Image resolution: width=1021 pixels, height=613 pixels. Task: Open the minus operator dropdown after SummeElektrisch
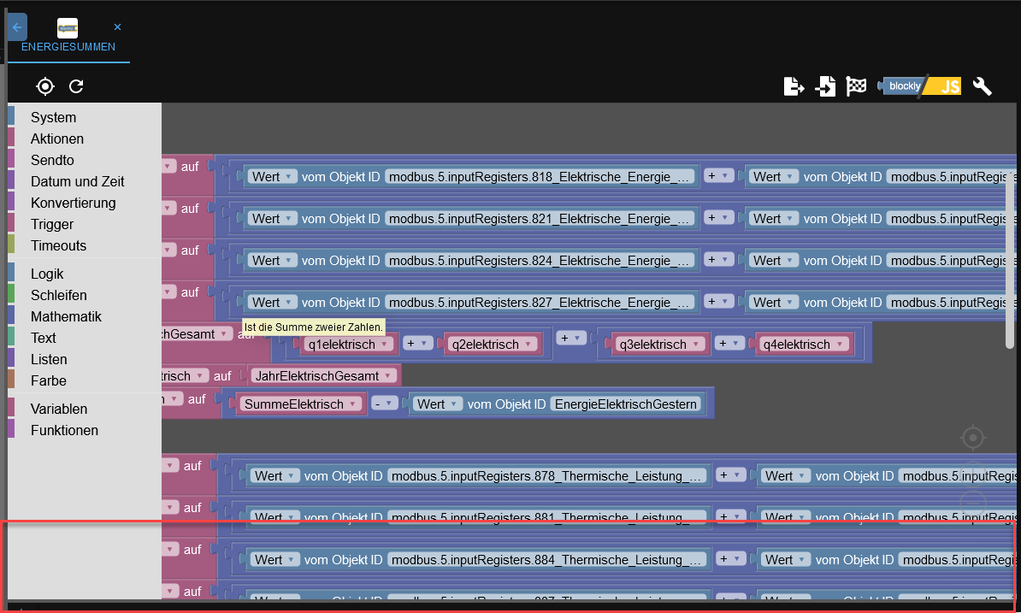(x=385, y=404)
